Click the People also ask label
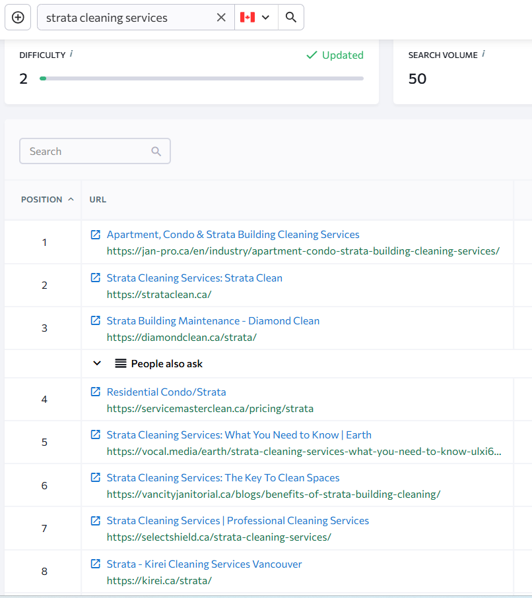The image size is (532, 598). 166,364
